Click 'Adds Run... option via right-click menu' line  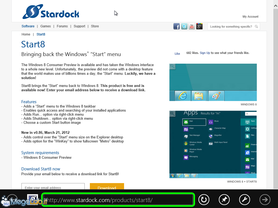52,115
